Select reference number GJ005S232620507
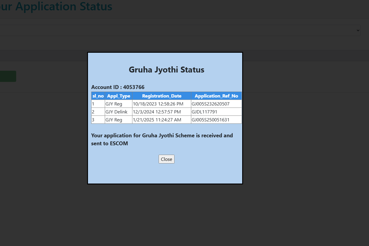The width and height of the screenshot is (369, 246). click(x=210, y=104)
